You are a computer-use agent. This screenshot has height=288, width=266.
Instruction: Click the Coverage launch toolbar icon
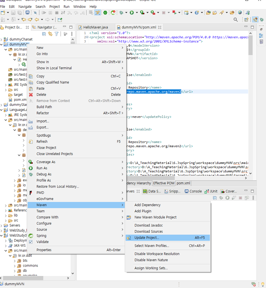pos(142,13)
